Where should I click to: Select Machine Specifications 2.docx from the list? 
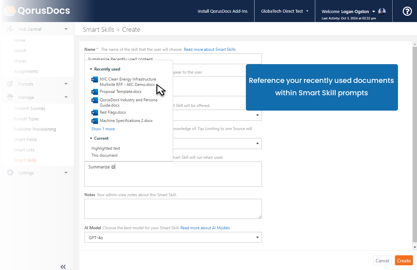(x=126, y=121)
